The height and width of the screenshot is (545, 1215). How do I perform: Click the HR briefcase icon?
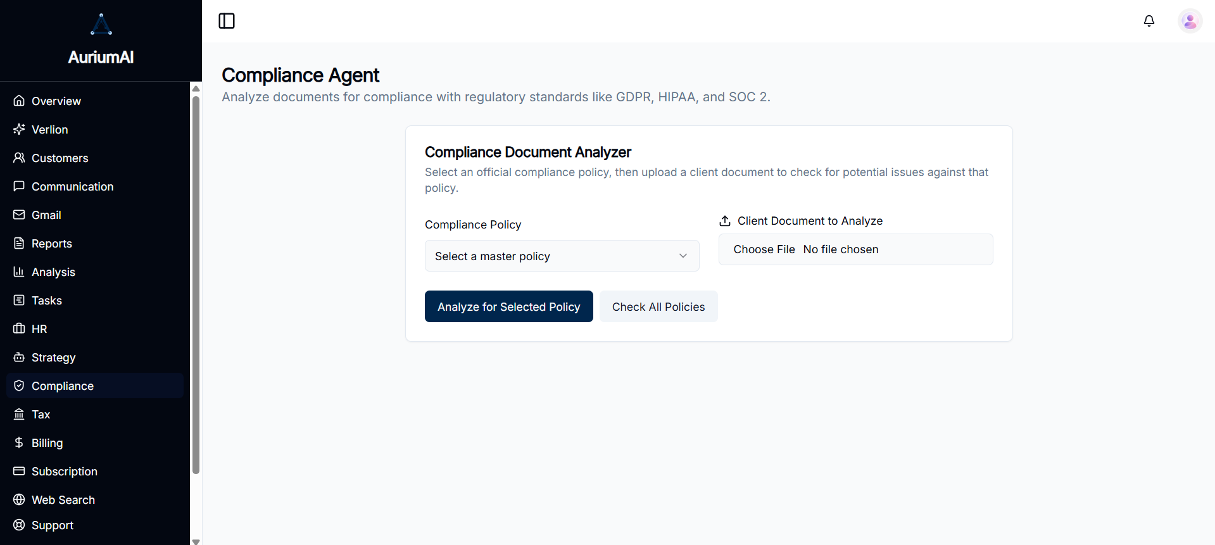click(x=19, y=329)
